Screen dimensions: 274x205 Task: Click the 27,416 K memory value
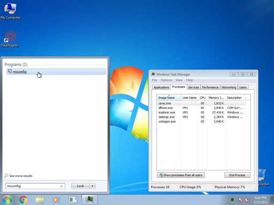tap(218, 112)
